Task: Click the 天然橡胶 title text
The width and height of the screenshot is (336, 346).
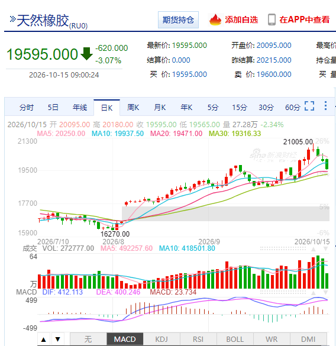Action: point(43,21)
